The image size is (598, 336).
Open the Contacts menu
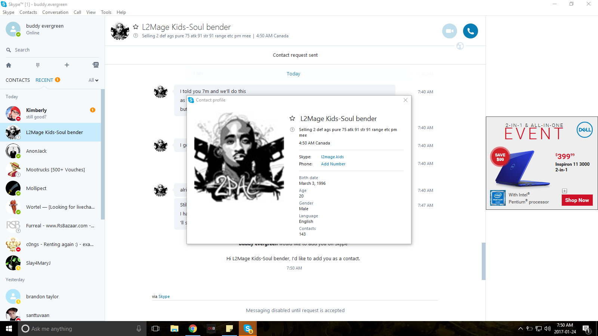28,12
